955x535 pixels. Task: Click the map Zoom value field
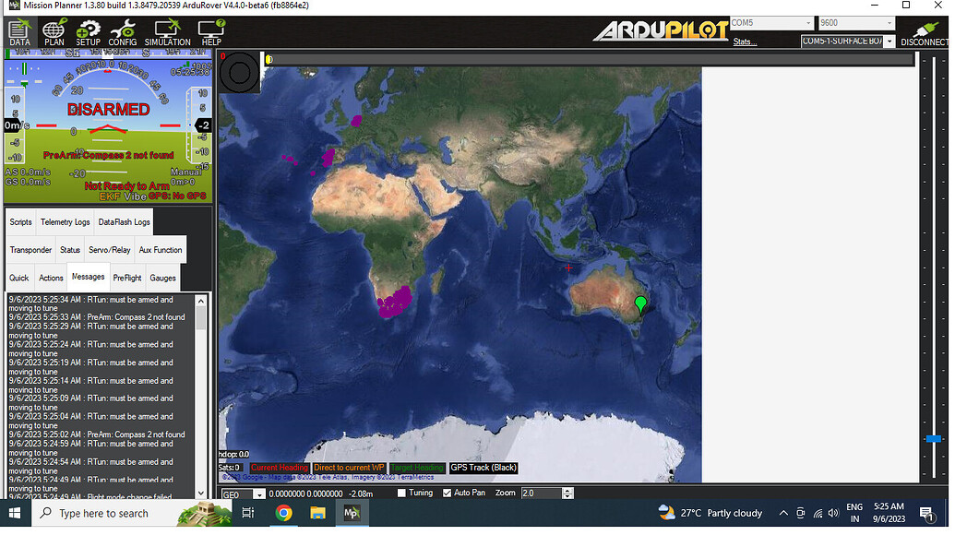(x=541, y=493)
